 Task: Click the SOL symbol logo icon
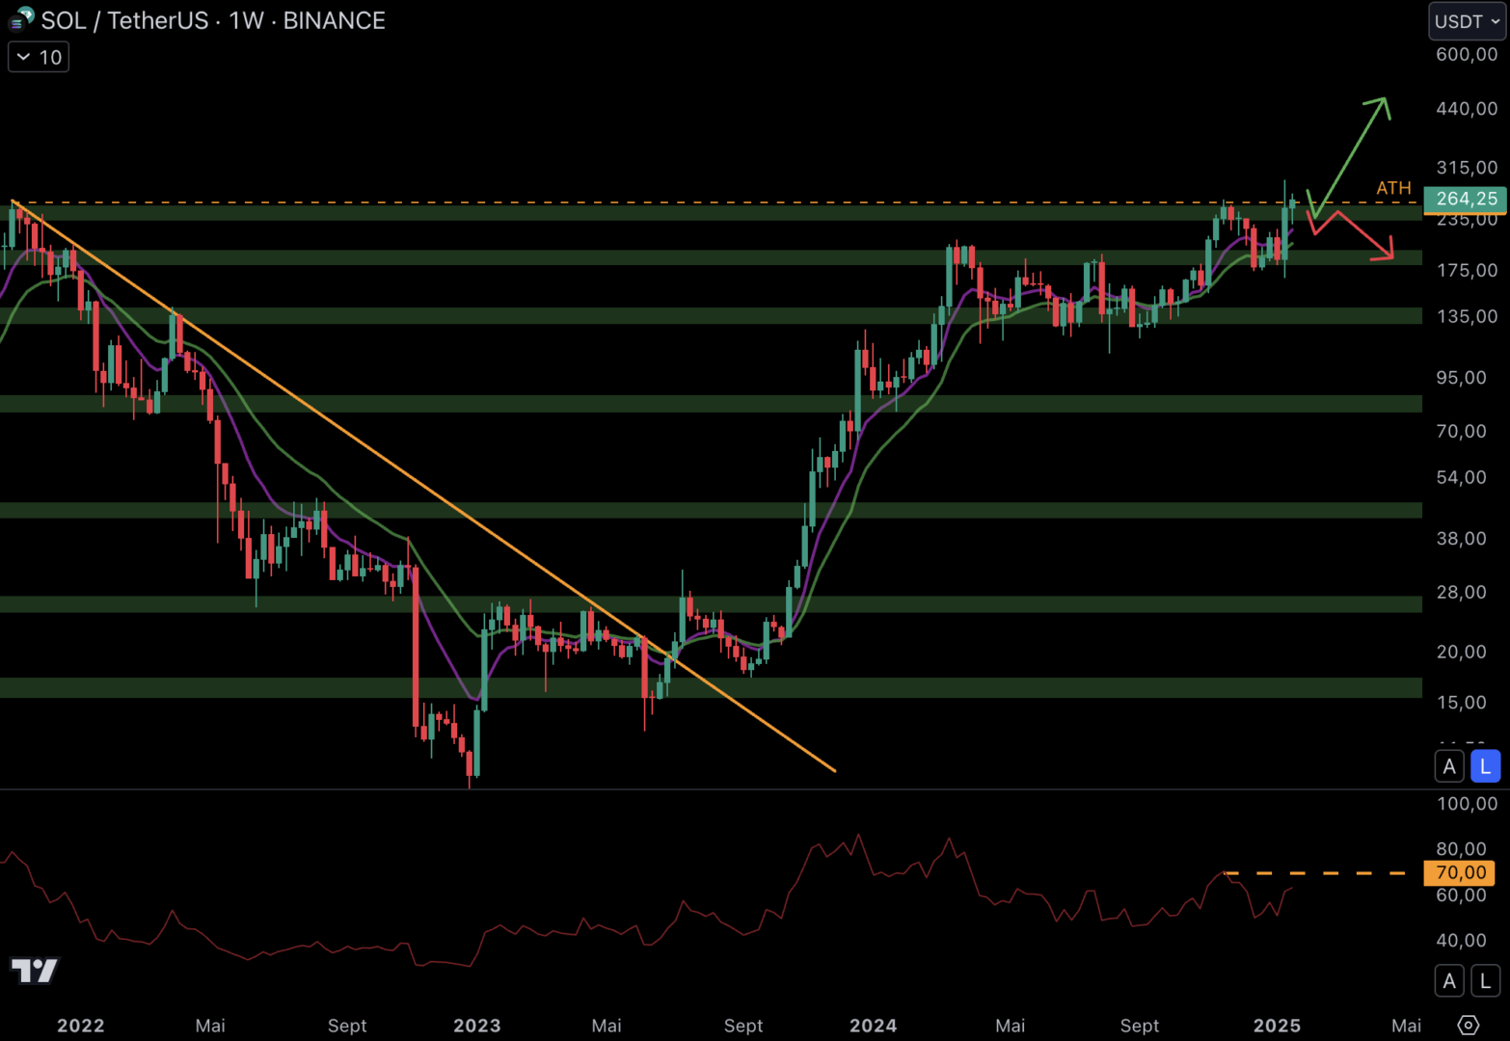pos(21,19)
